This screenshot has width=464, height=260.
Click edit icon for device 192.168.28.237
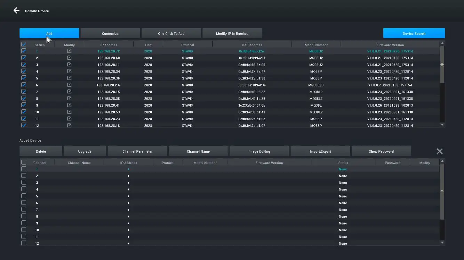(x=69, y=85)
